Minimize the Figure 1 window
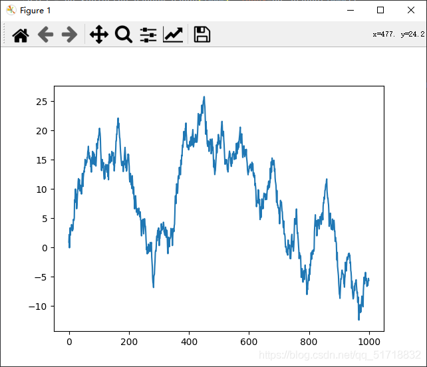 351,11
